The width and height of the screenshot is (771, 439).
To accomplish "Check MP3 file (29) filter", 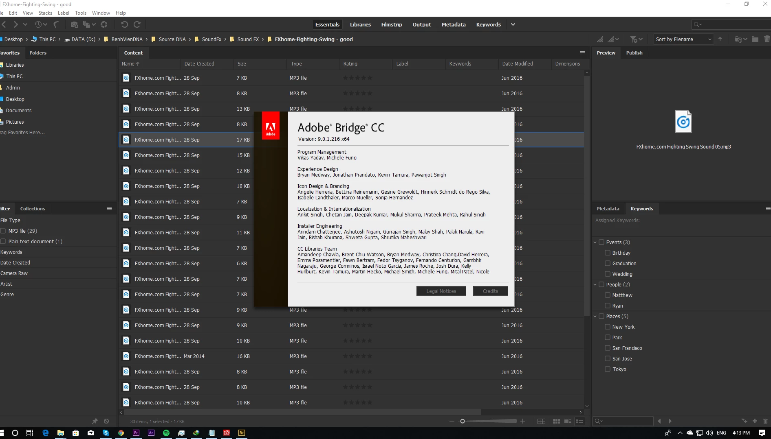I will pos(3,231).
